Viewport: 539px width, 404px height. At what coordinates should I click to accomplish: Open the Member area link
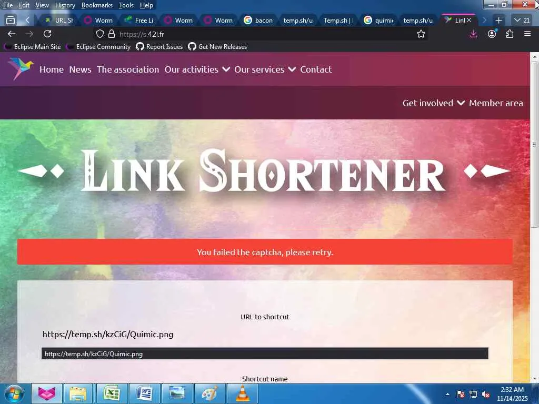point(496,103)
